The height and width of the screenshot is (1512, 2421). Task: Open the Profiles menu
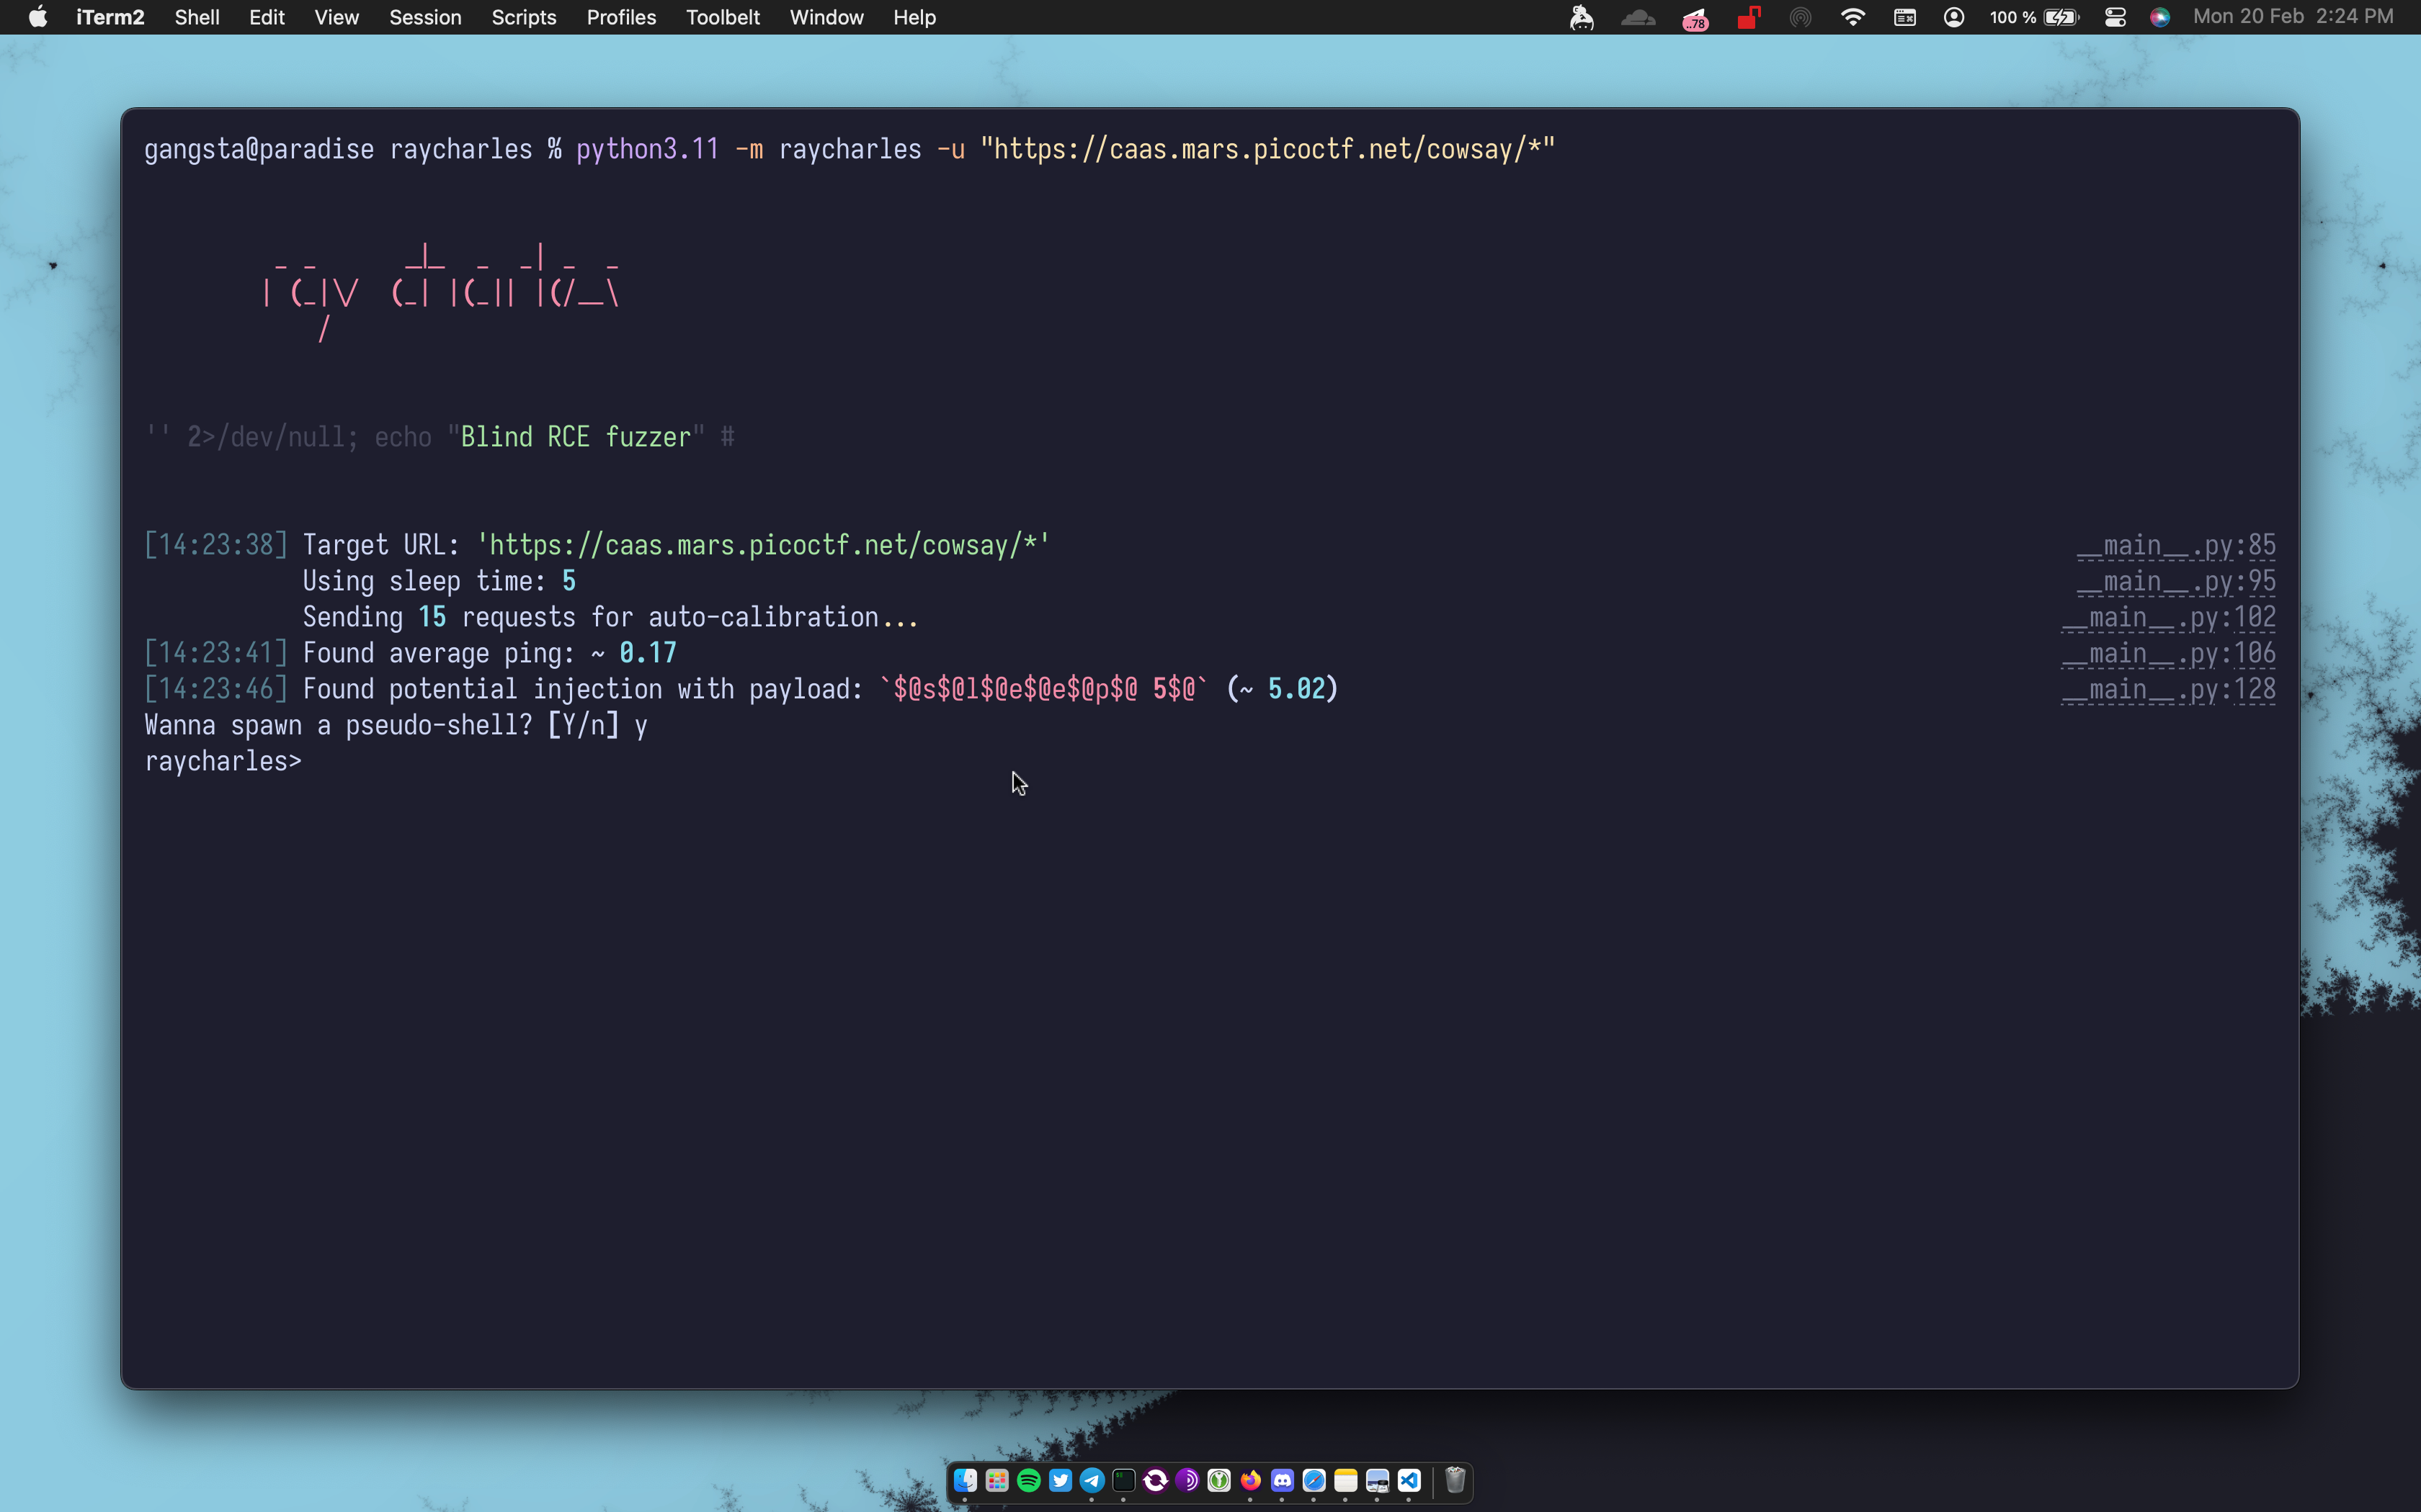(620, 17)
